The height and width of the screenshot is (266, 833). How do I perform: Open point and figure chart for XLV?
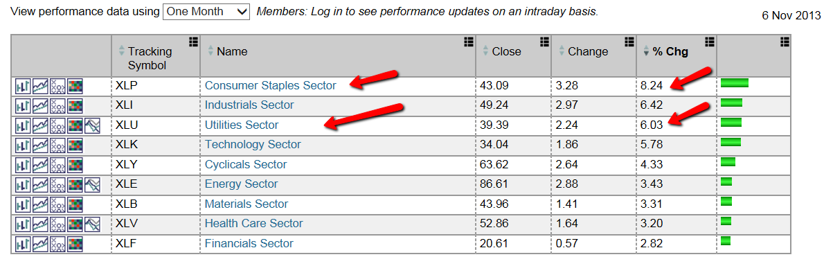pyautogui.click(x=57, y=224)
